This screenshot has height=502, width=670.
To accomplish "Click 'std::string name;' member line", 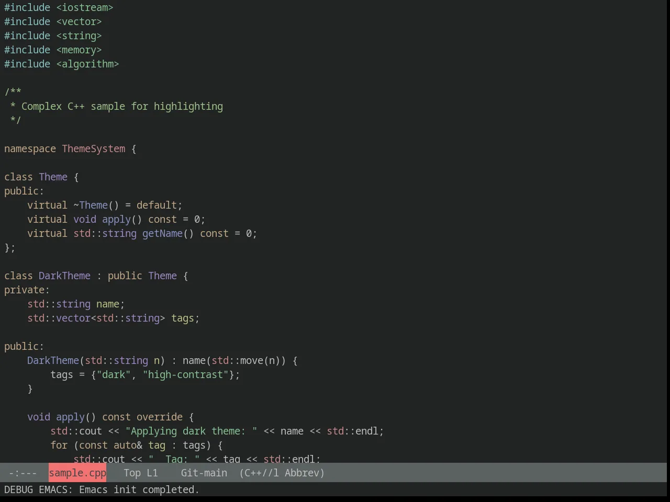I will (x=76, y=304).
